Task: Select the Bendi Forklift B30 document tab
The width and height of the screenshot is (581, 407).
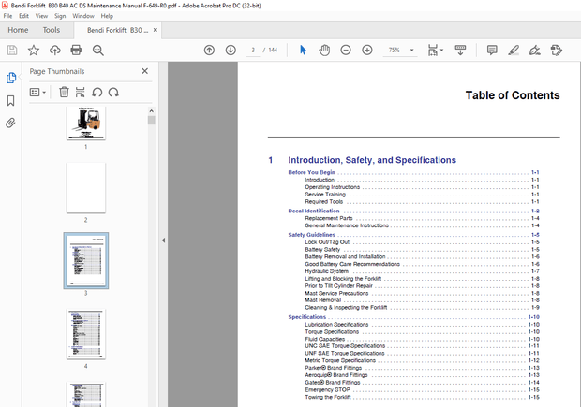Action: (117, 30)
